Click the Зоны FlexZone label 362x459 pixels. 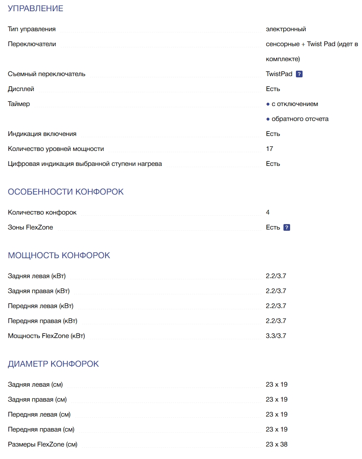[30, 227]
